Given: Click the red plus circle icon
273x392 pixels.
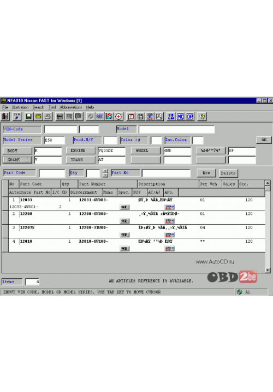Looking at the screenshot, I should click(118, 116).
